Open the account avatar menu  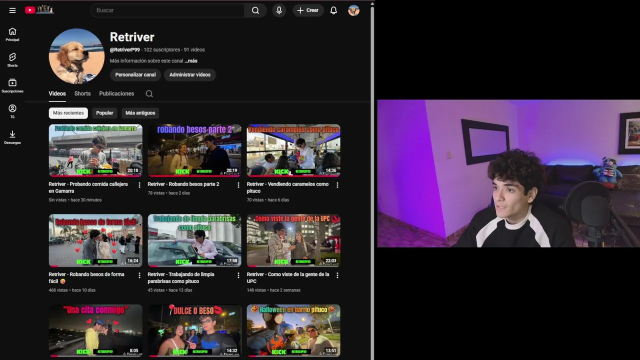tap(354, 10)
